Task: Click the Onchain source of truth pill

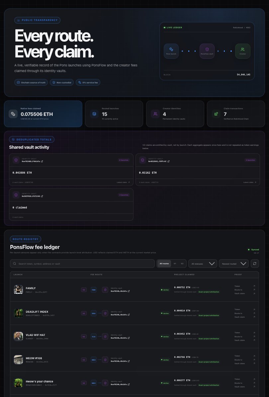Action: point(31,83)
